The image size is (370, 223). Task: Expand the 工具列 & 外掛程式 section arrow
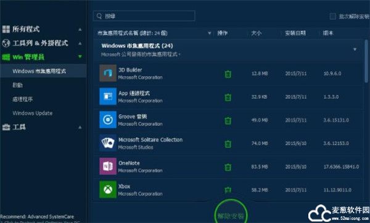coord(80,43)
